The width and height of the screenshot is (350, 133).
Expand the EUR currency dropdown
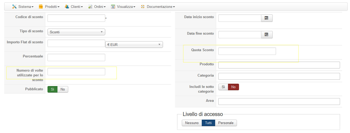pos(134,45)
